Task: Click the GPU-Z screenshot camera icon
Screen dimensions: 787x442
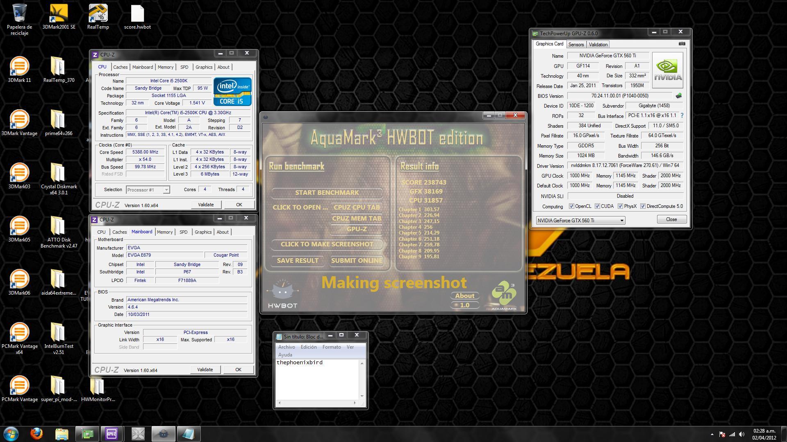Action: click(682, 44)
